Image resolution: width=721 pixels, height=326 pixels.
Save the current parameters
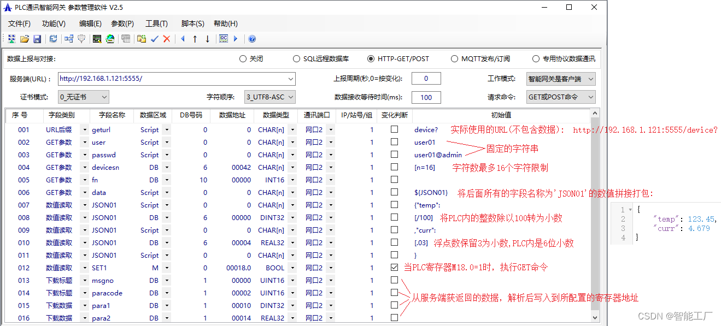(x=37, y=38)
